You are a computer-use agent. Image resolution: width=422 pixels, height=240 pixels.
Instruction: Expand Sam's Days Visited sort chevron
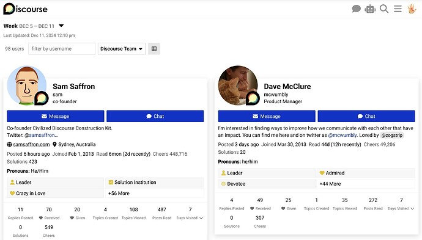[x=201, y=218]
